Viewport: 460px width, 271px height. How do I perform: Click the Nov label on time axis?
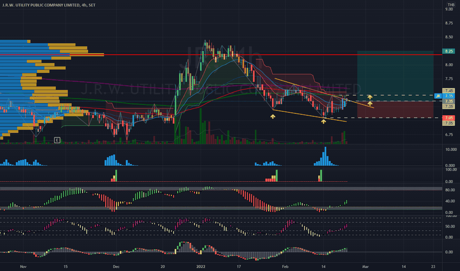pos(23,267)
